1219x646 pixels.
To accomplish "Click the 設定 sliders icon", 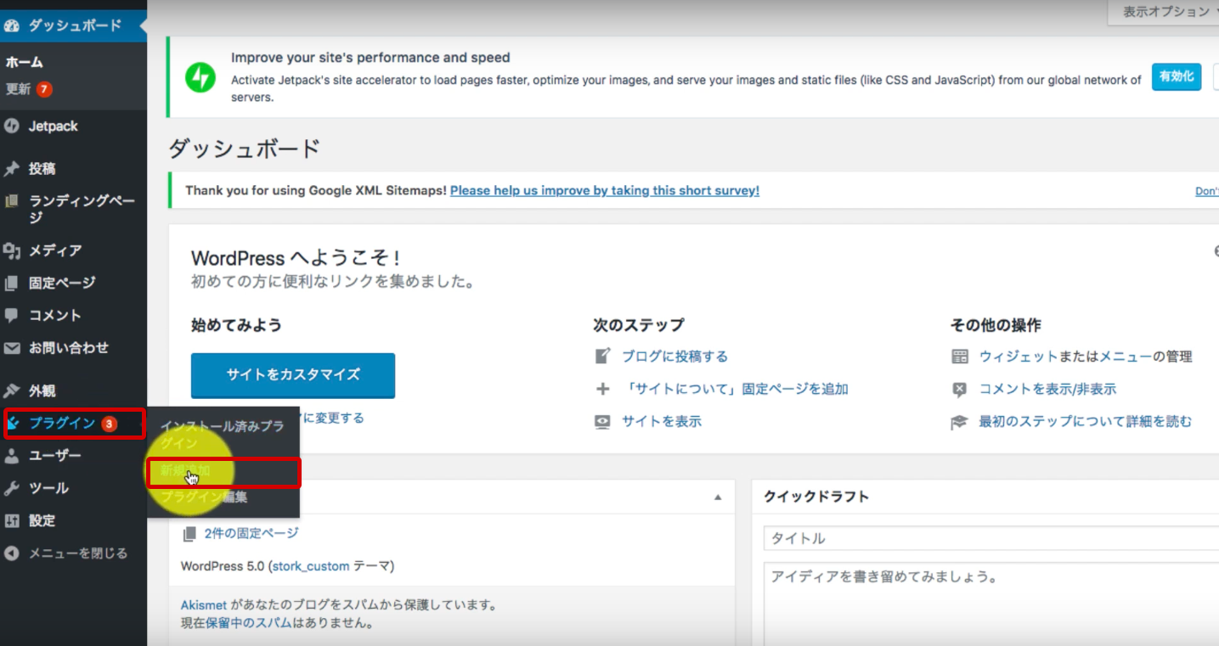I will (x=12, y=520).
